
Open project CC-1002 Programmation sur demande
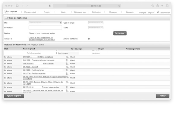pos(39,60)
